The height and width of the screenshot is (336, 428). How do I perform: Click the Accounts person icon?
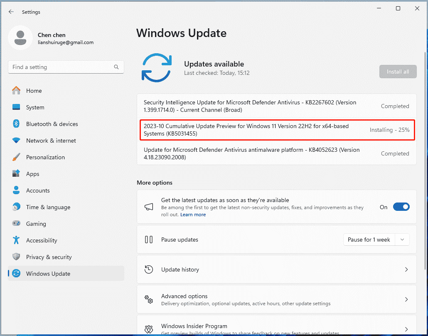[16, 190]
